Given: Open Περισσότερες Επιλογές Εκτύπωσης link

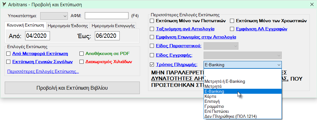Looking at the screenshot, I should click(x=43, y=72).
